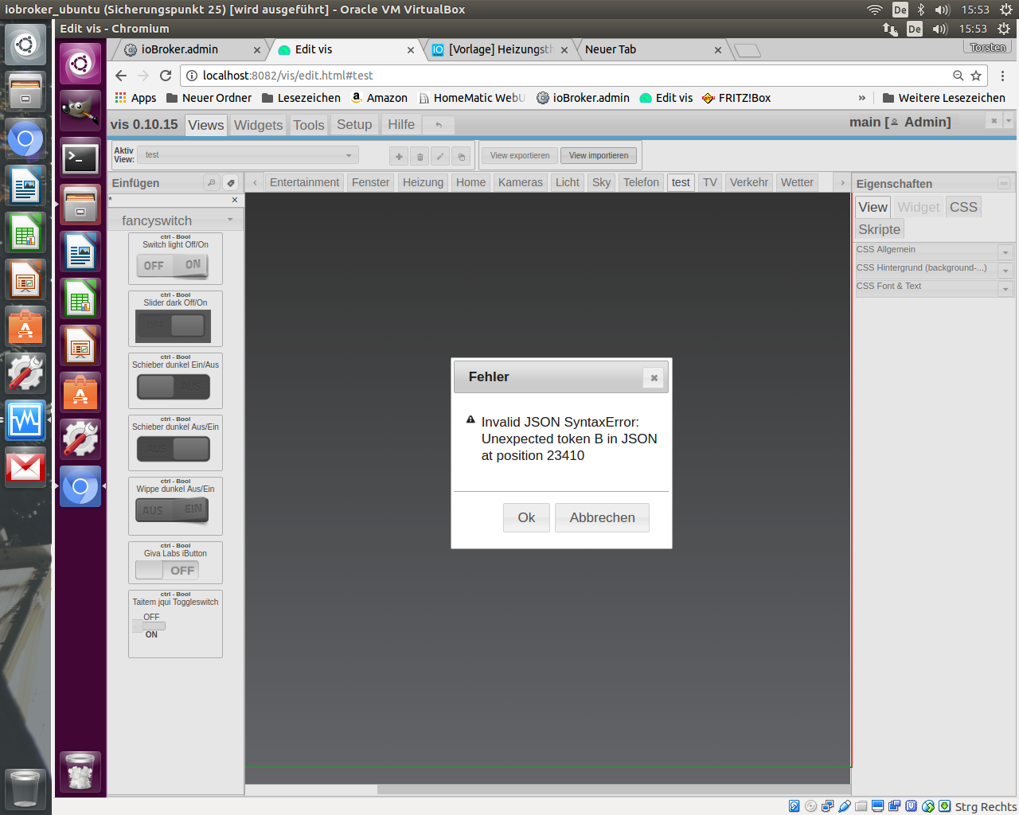This screenshot has width=1019, height=815.
Task: Click the undo arrow next to Hilfe
Action: point(439,125)
